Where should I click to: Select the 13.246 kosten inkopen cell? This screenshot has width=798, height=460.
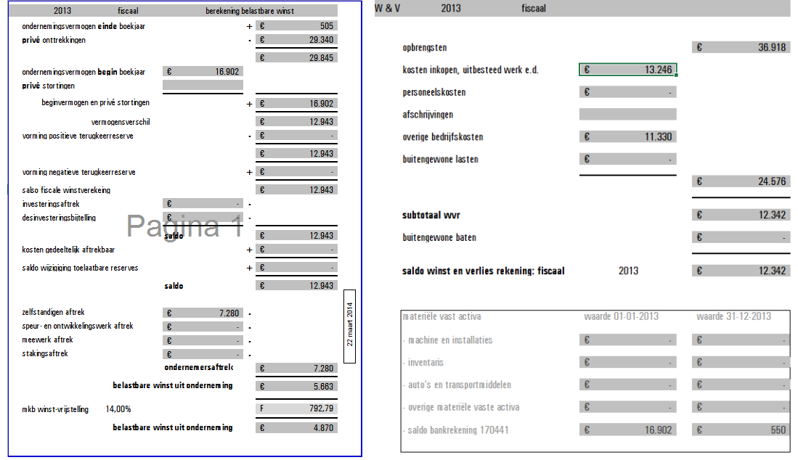(x=628, y=70)
